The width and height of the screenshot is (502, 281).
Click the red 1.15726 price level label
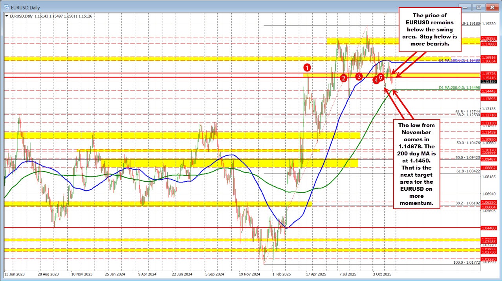tap(488, 73)
